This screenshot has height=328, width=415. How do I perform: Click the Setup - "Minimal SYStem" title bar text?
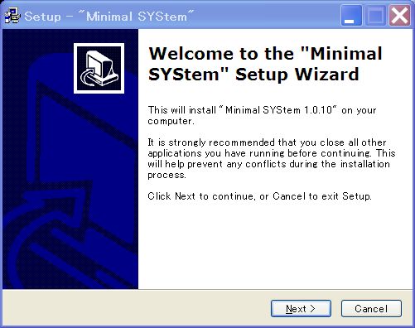pos(109,17)
